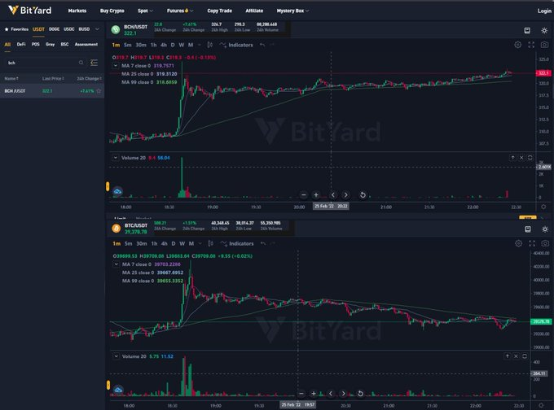Viewport: 554px width, 410px height.
Task: Expand the Spot dropdown menu
Action: [145, 11]
